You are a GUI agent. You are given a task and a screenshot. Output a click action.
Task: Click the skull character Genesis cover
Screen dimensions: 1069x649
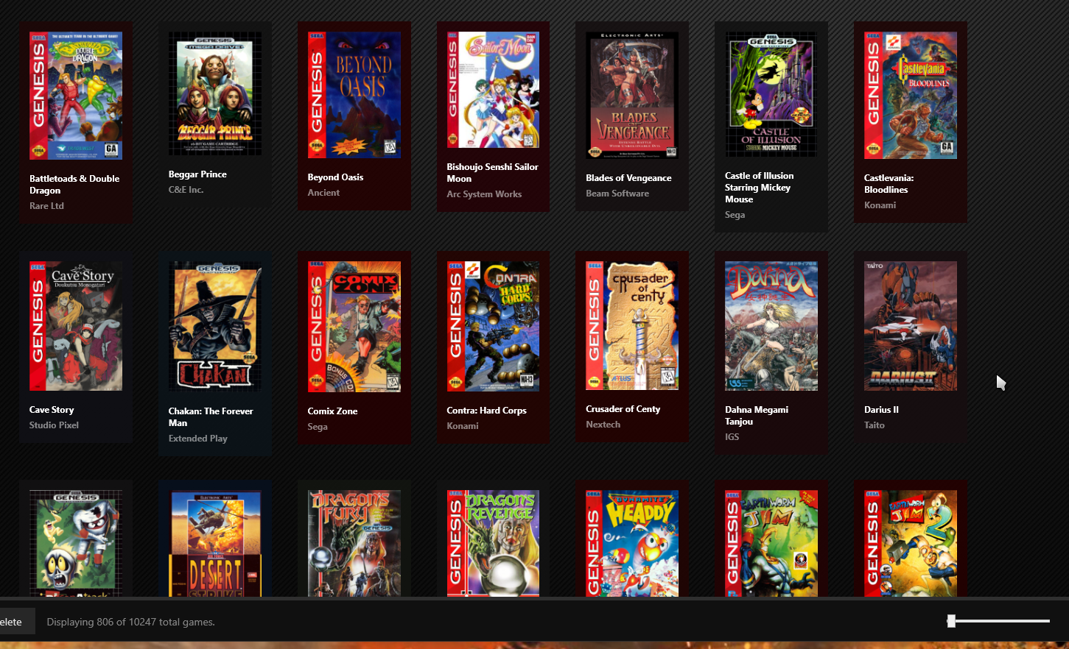(x=76, y=544)
